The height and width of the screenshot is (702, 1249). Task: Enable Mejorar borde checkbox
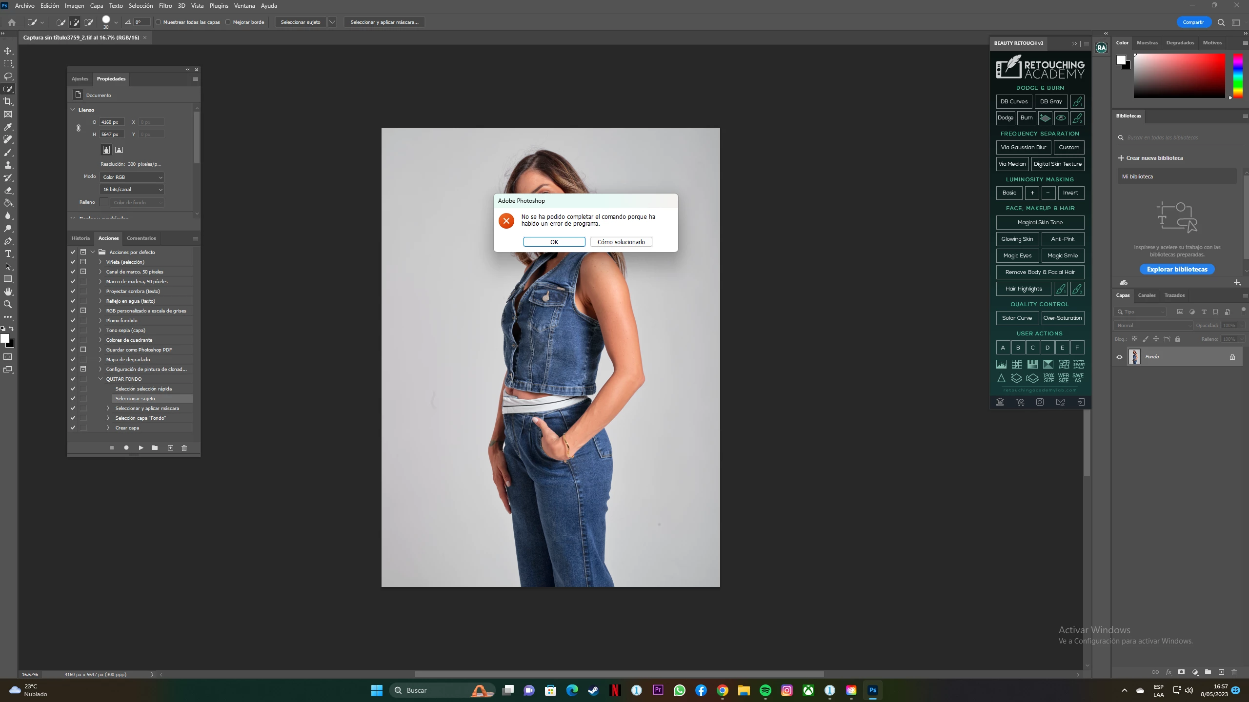click(228, 22)
